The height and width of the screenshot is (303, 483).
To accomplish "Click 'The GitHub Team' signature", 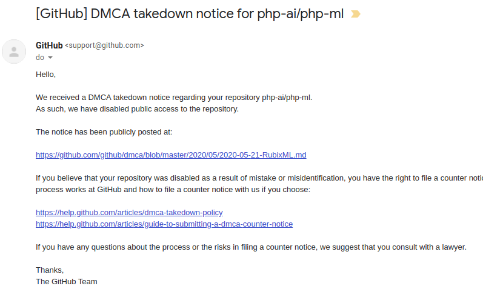I will click(x=67, y=282).
